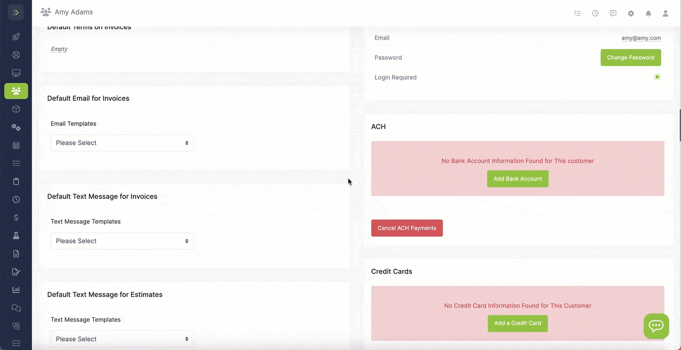The image size is (681, 350).
Task: Open the document-with-pen icon in sidebar
Action: point(16,272)
